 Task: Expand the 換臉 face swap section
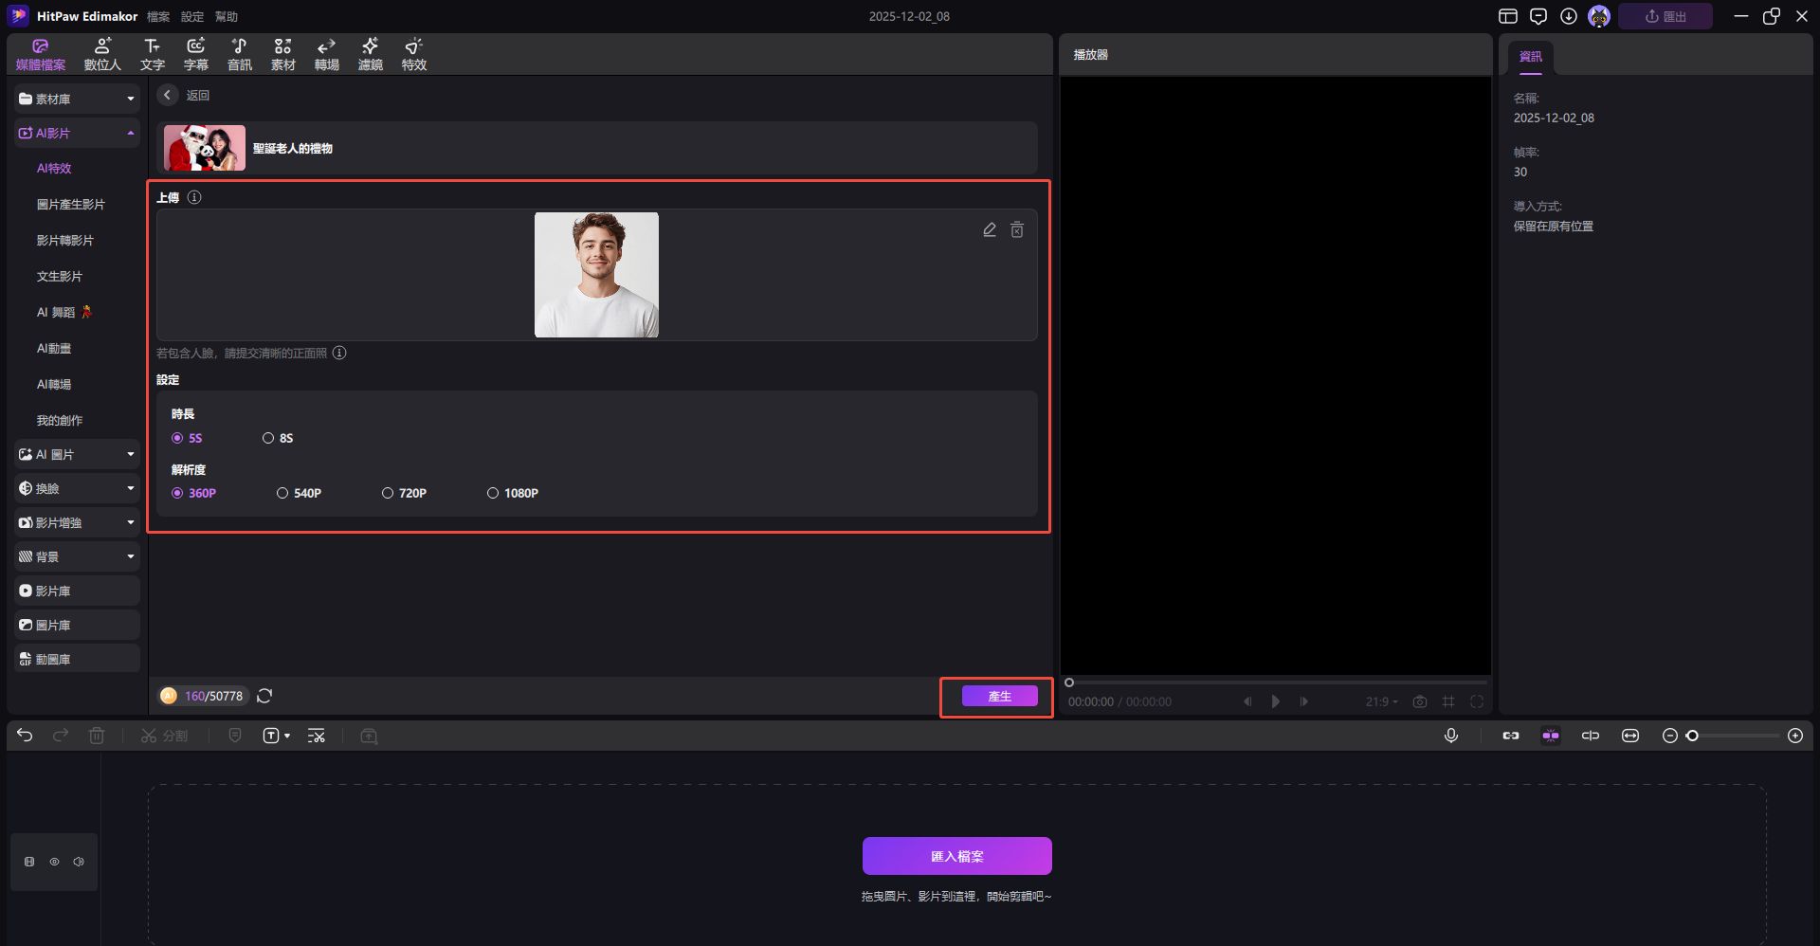(77, 488)
